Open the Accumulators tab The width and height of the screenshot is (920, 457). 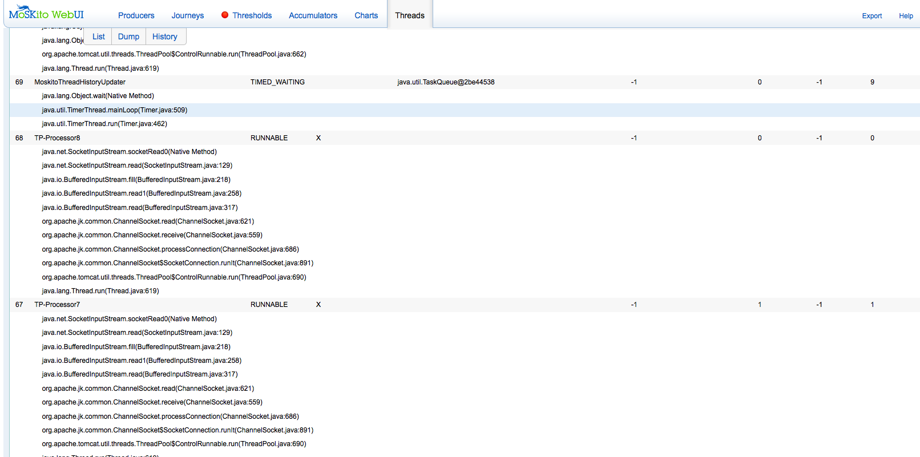pyautogui.click(x=313, y=15)
